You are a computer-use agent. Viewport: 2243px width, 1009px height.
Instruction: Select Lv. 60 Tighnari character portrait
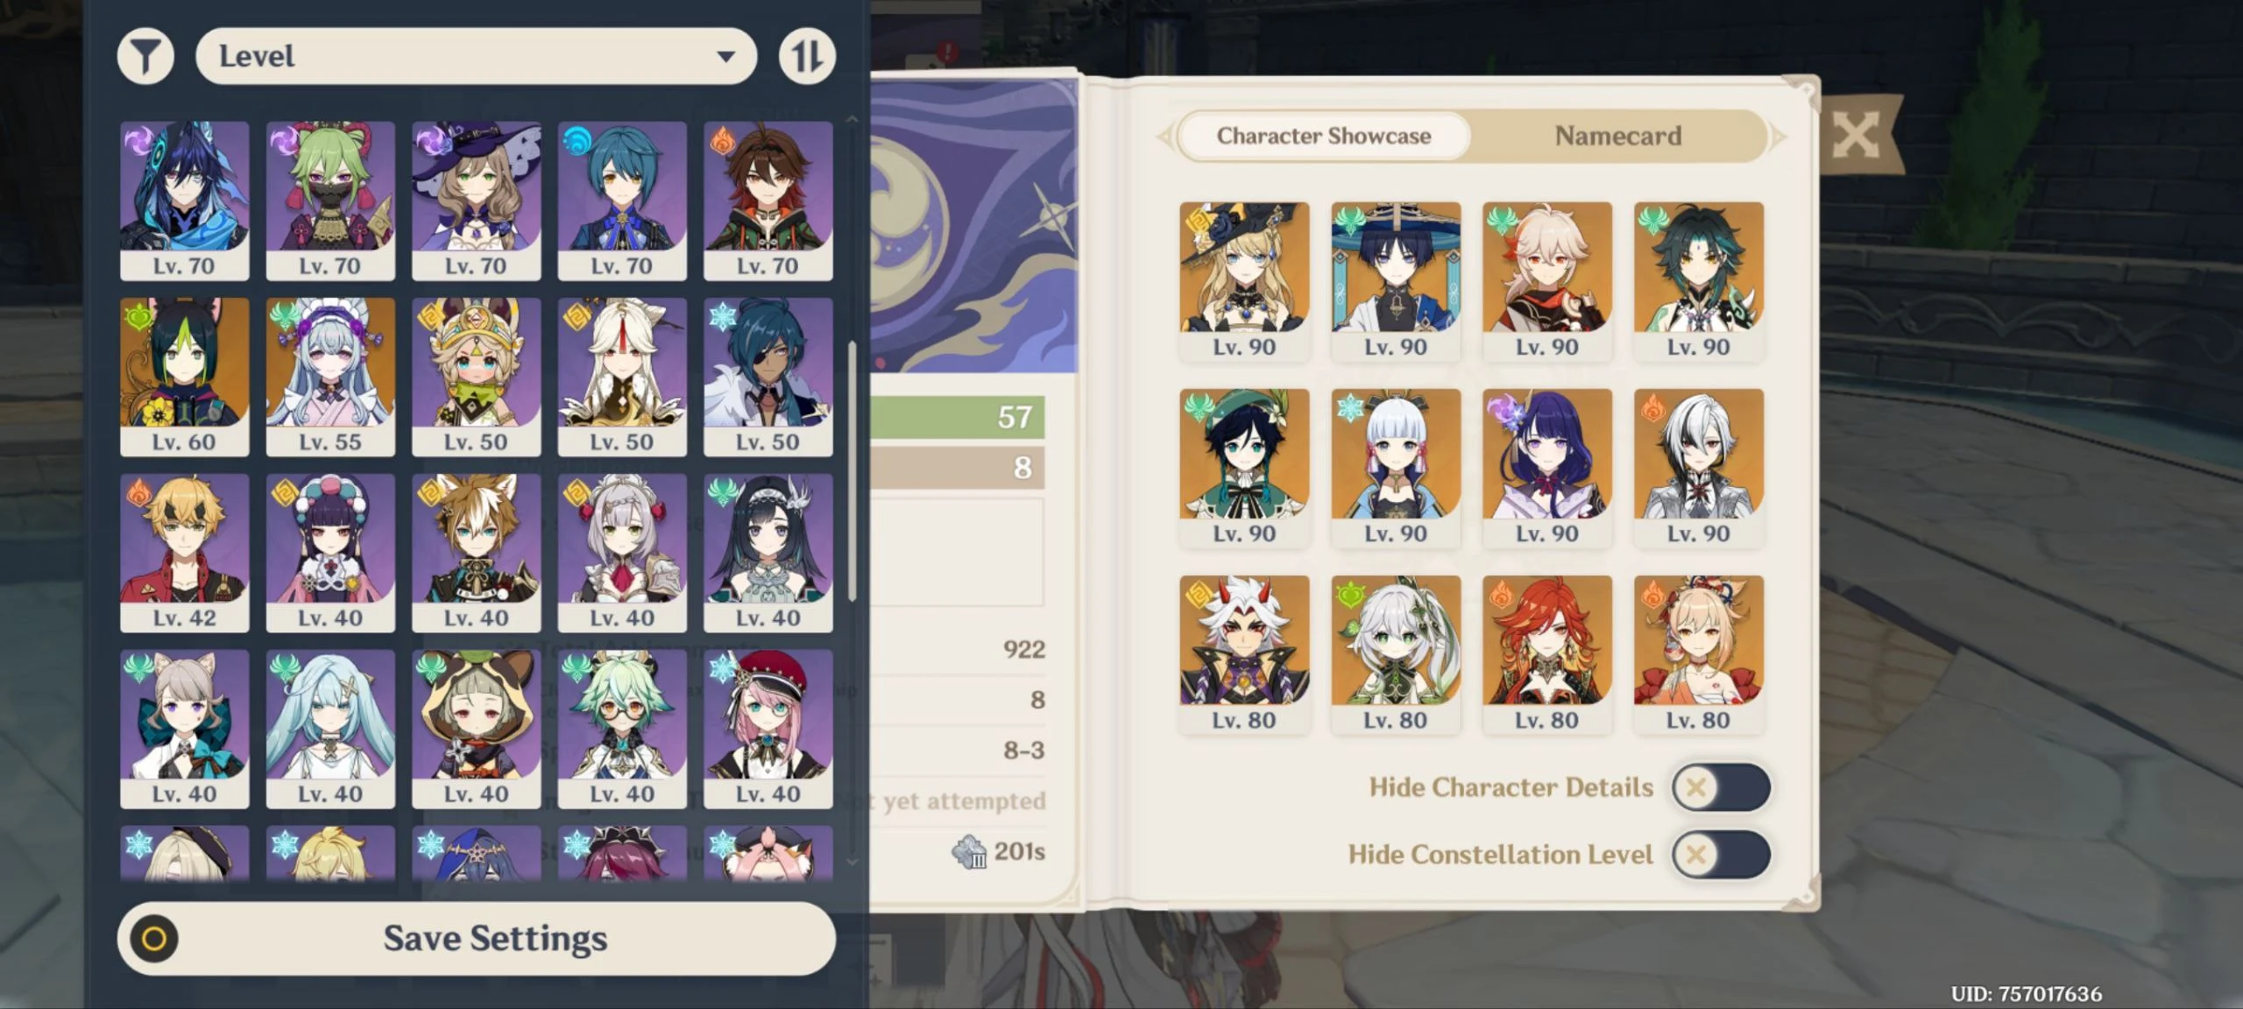click(184, 377)
